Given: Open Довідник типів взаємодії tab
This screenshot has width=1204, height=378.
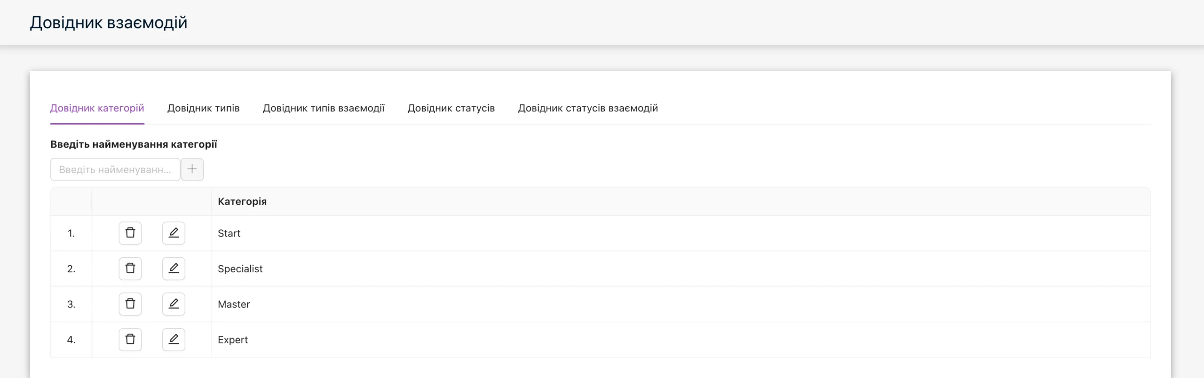Looking at the screenshot, I should click(x=324, y=108).
